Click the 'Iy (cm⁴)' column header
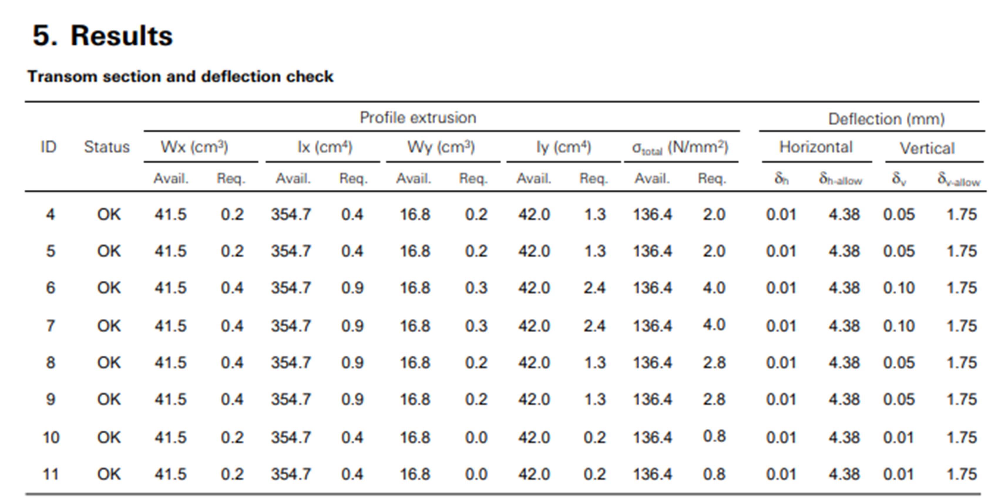The height and width of the screenshot is (504, 1008). point(564,147)
